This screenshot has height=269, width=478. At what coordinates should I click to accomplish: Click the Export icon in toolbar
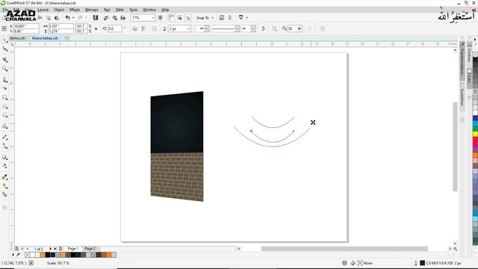114,18
